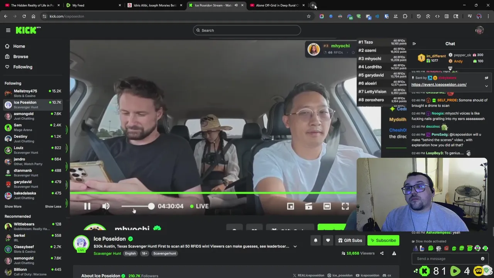Click the Send a message field
The width and height of the screenshot is (494, 278).
pos(448,259)
